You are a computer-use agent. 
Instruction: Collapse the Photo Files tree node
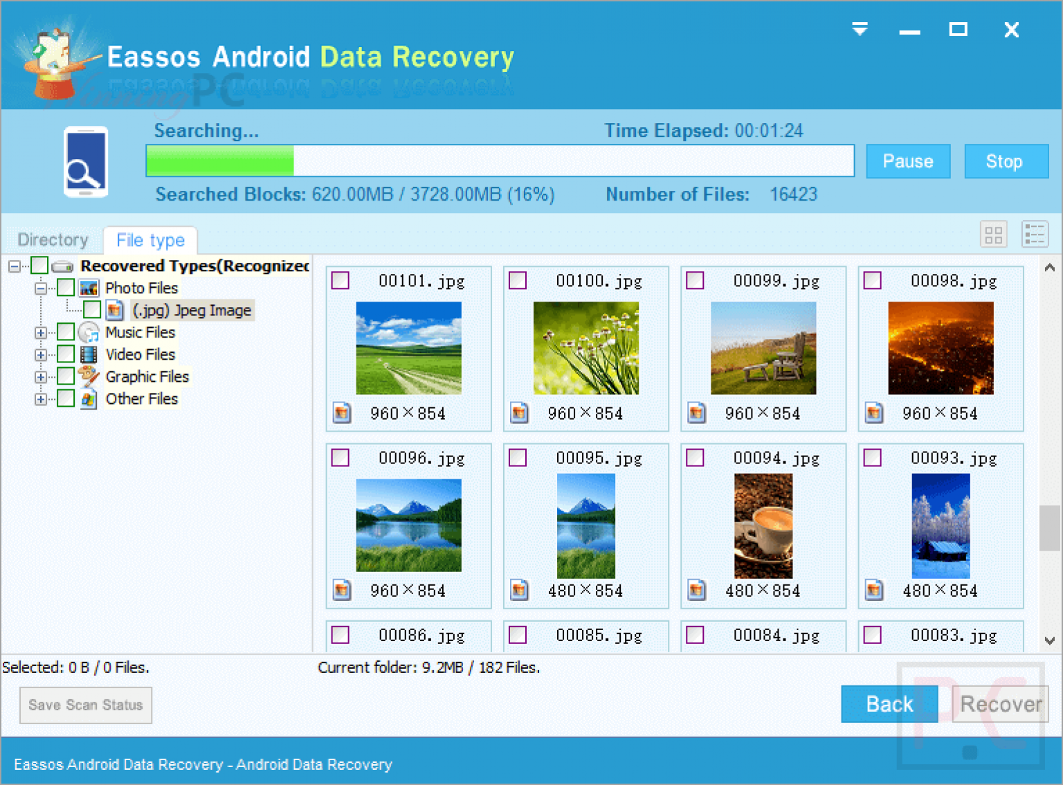click(41, 288)
